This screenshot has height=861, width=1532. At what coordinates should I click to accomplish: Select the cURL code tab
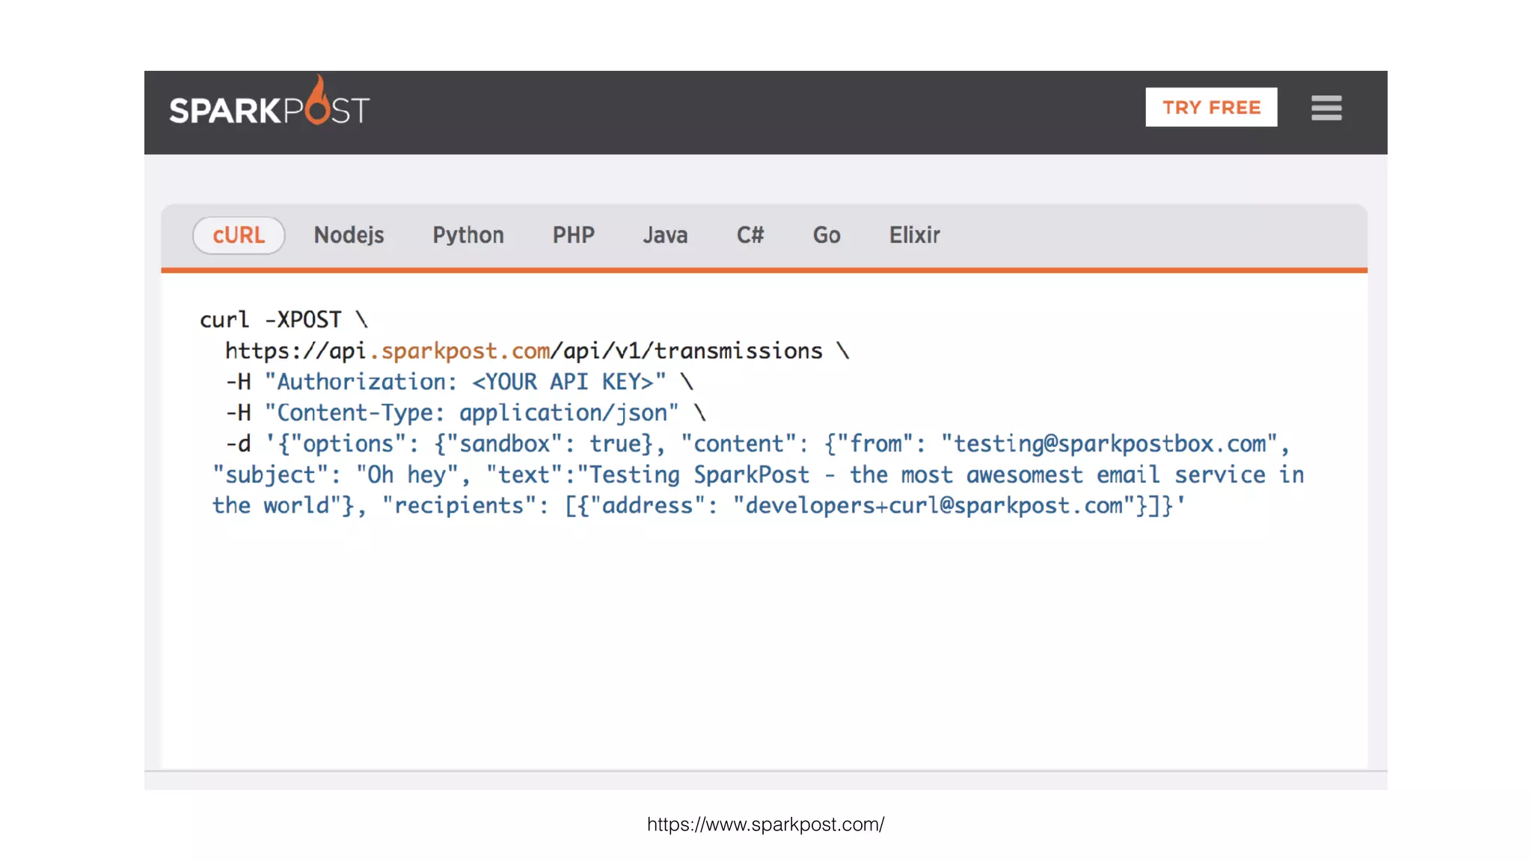point(239,235)
